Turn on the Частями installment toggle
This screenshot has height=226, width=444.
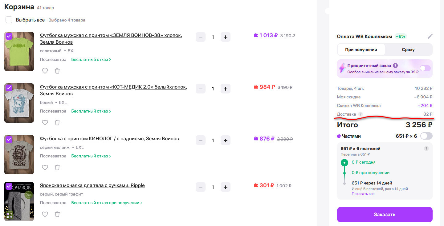click(x=426, y=136)
